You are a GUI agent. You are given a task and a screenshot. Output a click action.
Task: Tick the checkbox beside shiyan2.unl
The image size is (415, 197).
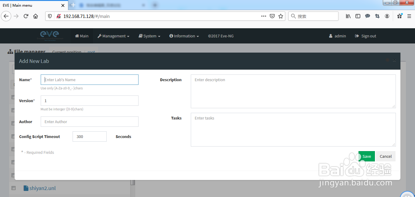pos(13,188)
